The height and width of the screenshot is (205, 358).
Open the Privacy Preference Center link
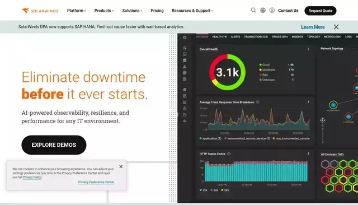coord(96,182)
